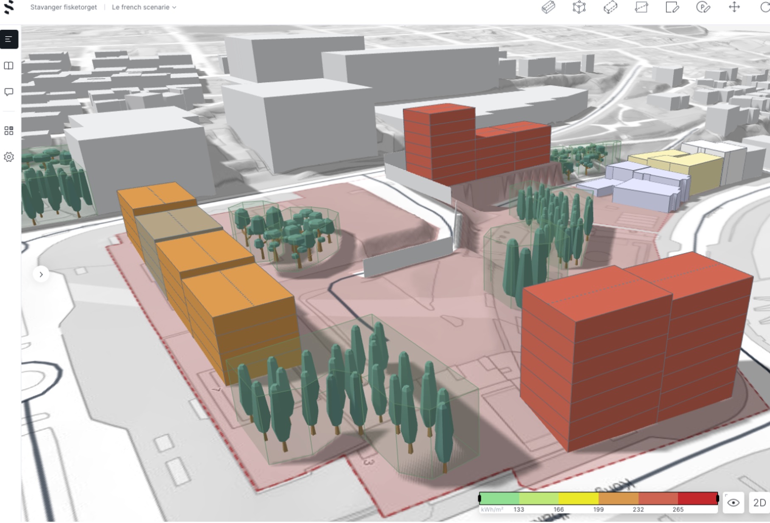Viewport: 770px width, 523px height.
Task: Select the draw area pencil tool
Action: tap(672, 8)
